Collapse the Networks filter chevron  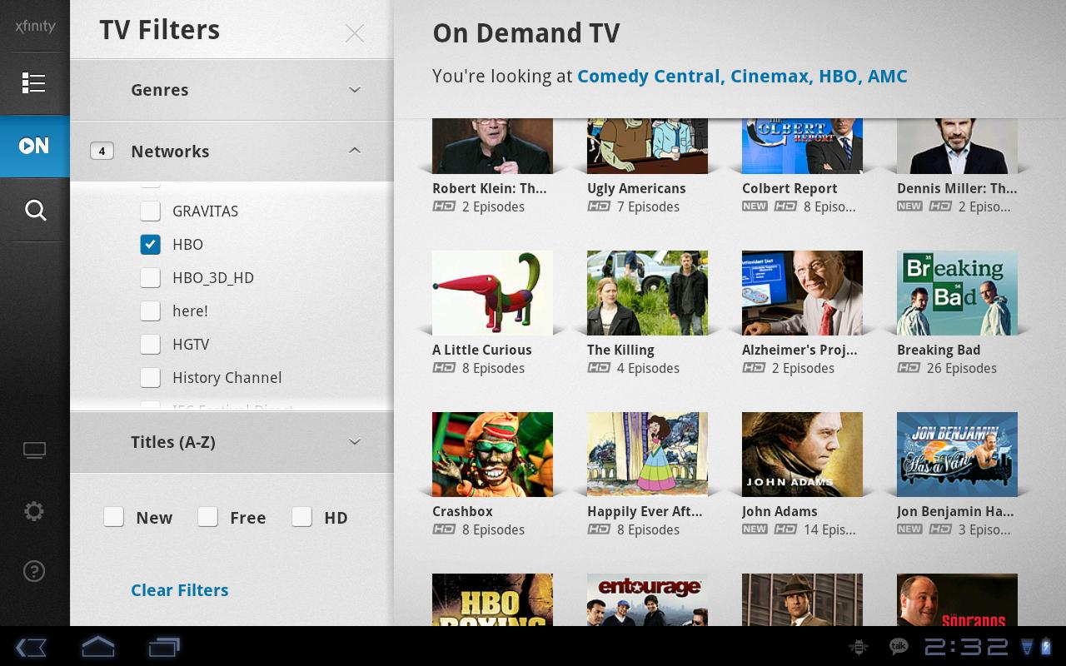355,151
